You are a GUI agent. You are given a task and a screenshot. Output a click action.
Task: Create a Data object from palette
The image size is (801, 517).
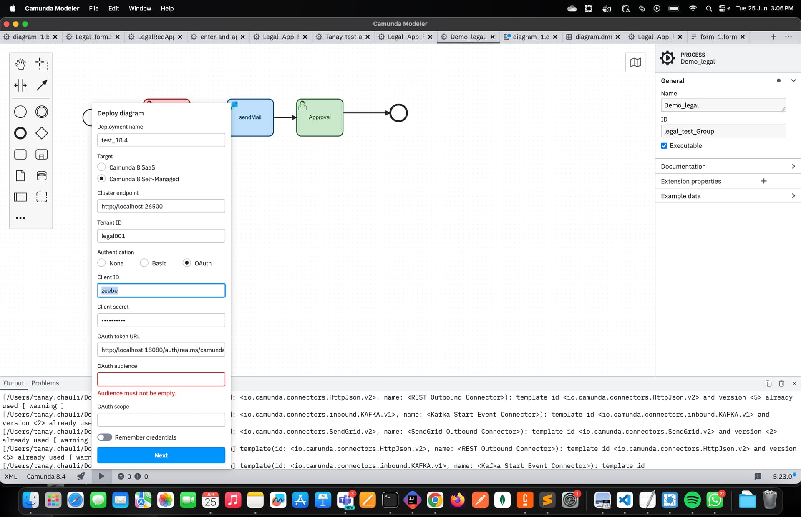click(20, 176)
